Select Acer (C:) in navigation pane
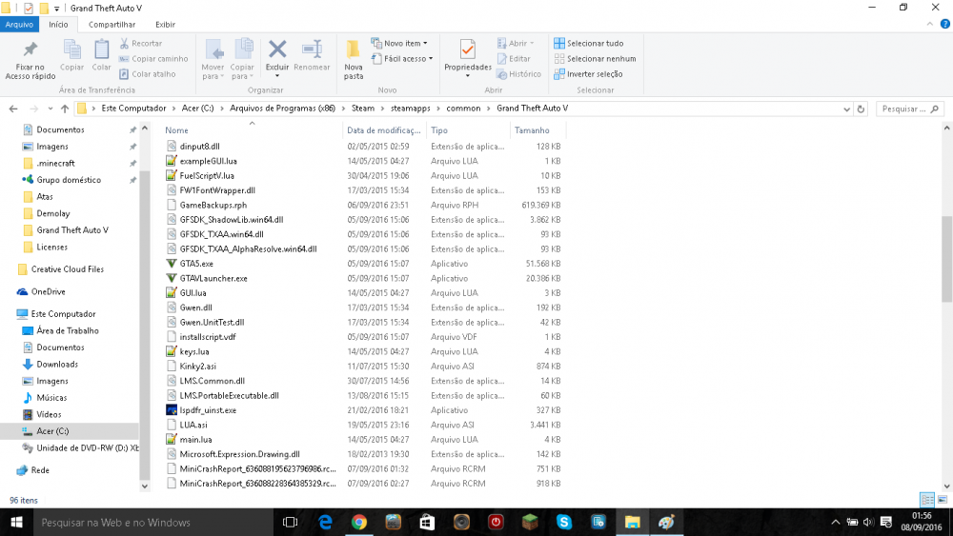953x536 pixels. click(x=52, y=431)
